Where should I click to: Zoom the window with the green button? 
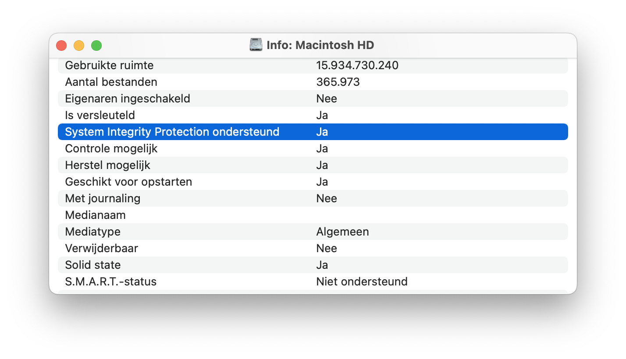pos(96,46)
